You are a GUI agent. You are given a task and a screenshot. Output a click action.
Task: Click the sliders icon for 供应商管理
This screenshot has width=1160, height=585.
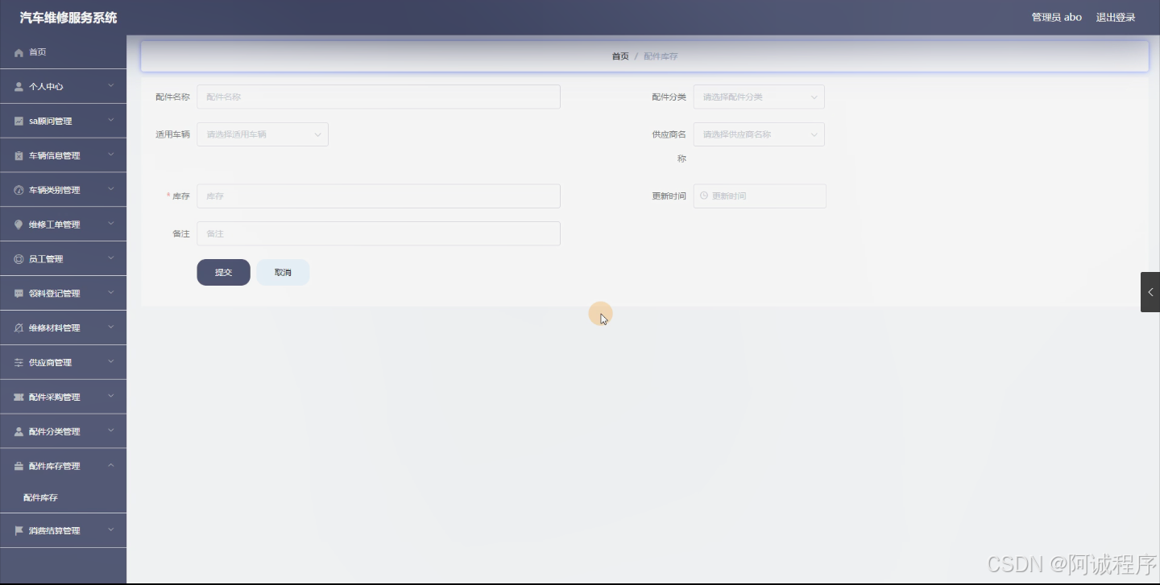[19, 363]
